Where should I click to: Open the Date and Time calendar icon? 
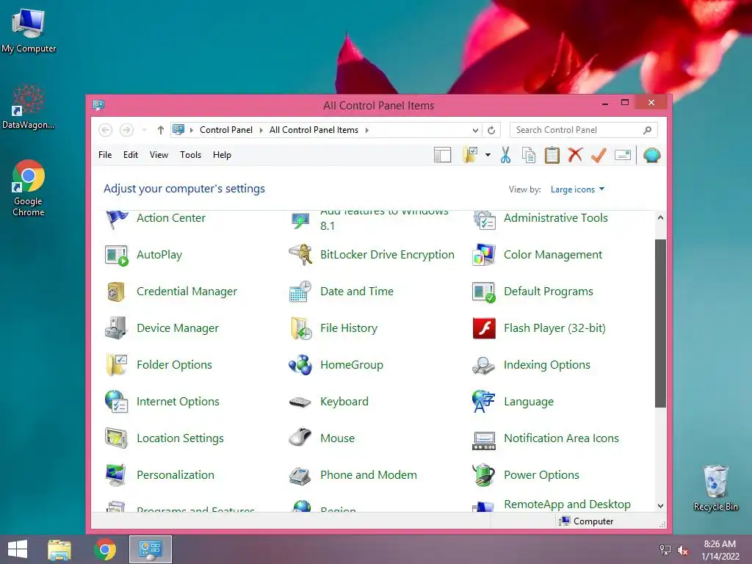(300, 292)
